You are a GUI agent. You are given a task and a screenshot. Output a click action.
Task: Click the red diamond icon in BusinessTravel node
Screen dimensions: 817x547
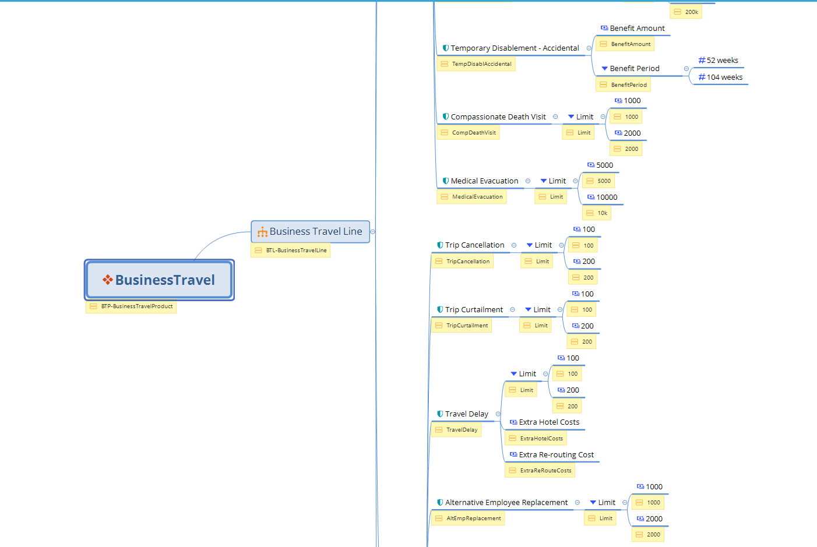coord(108,280)
